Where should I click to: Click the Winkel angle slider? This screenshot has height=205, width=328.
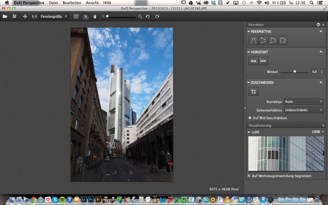[x=295, y=72]
